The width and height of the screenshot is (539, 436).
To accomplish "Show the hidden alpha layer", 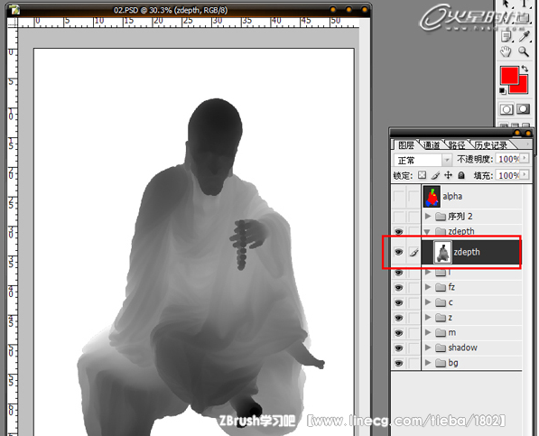I will (399, 197).
